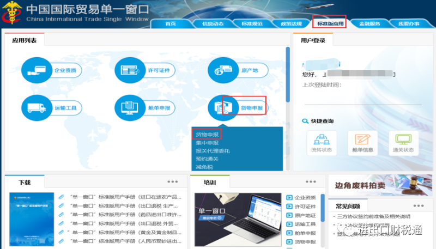Open 黄金及黄金制品 user manual link
The image size is (436, 249).
click(x=124, y=232)
